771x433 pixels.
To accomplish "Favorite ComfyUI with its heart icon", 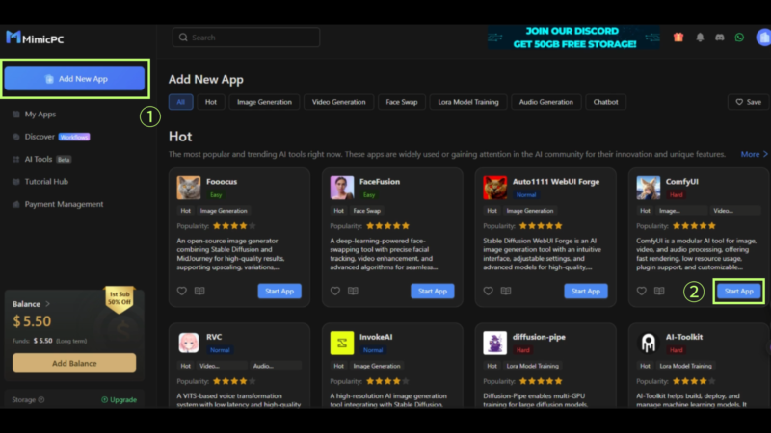I will coord(641,291).
